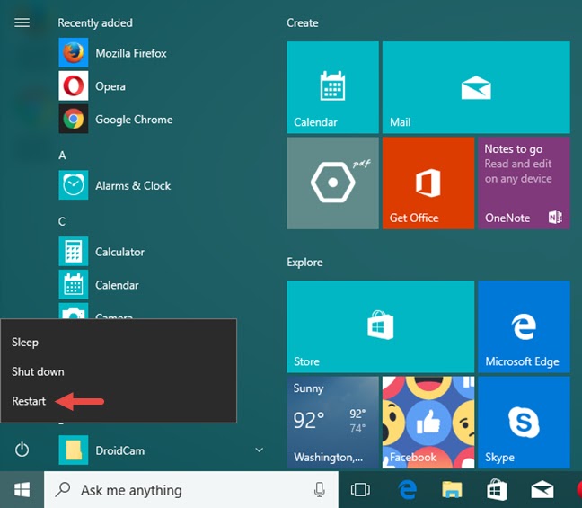Open the Calendar live tile
The width and height of the screenshot is (582, 508).
click(x=332, y=87)
